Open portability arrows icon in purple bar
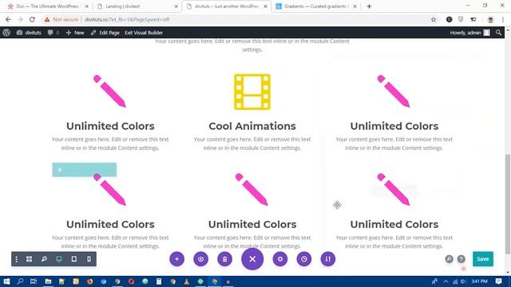Screen dimensions: 511x287 coord(328,259)
